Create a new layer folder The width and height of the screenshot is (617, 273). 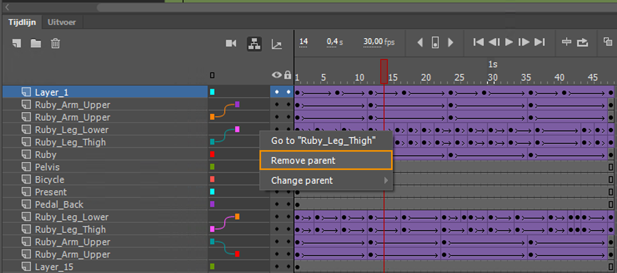tap(36, 43)
